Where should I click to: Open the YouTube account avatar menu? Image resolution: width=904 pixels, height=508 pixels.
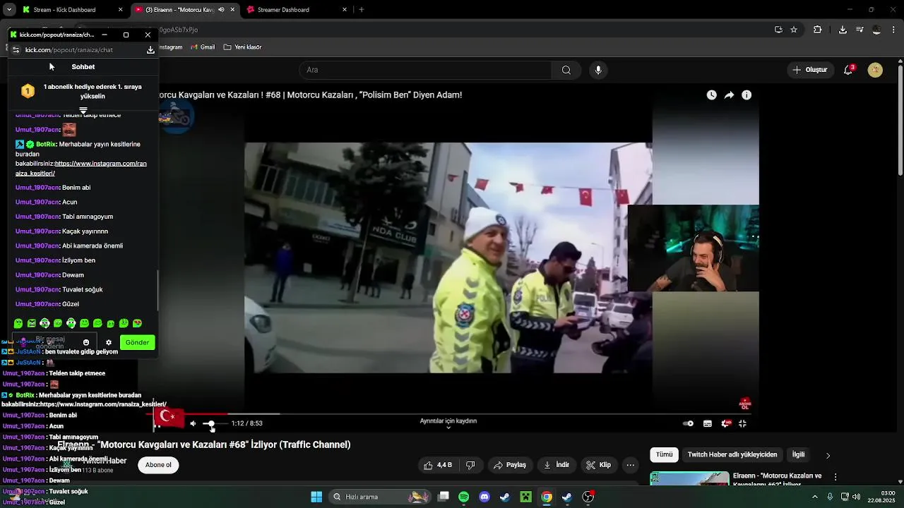[x=875, y=70]
